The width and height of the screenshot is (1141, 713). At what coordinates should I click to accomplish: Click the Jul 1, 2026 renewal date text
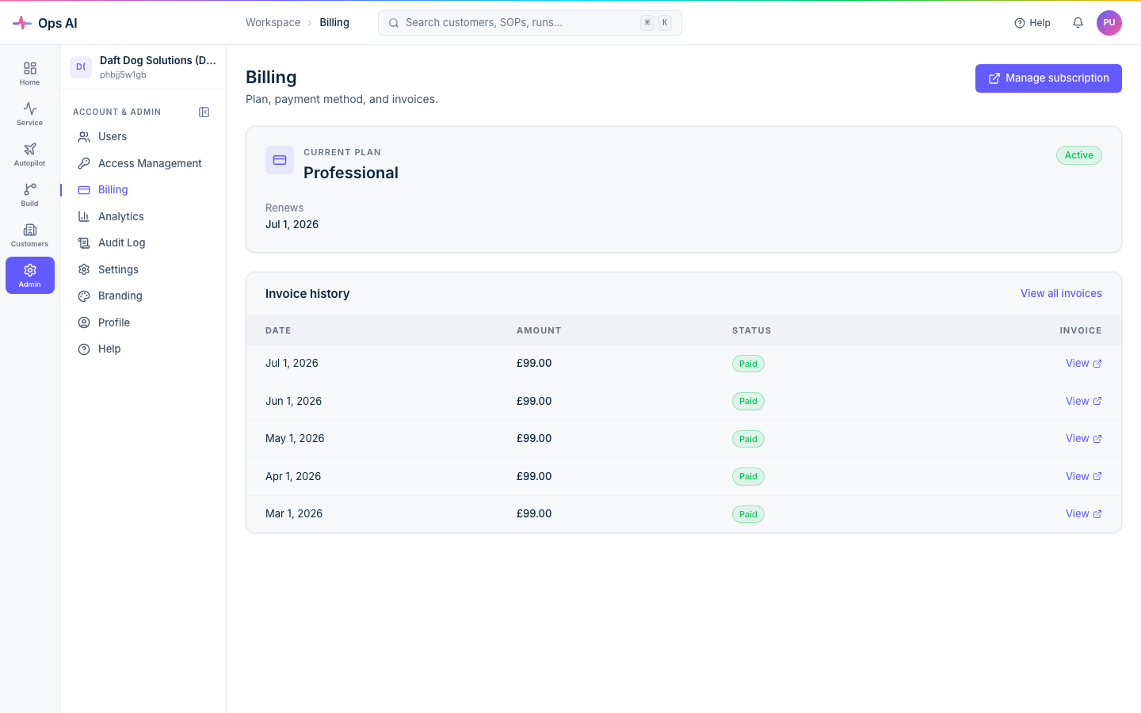(x=292, y=225)
